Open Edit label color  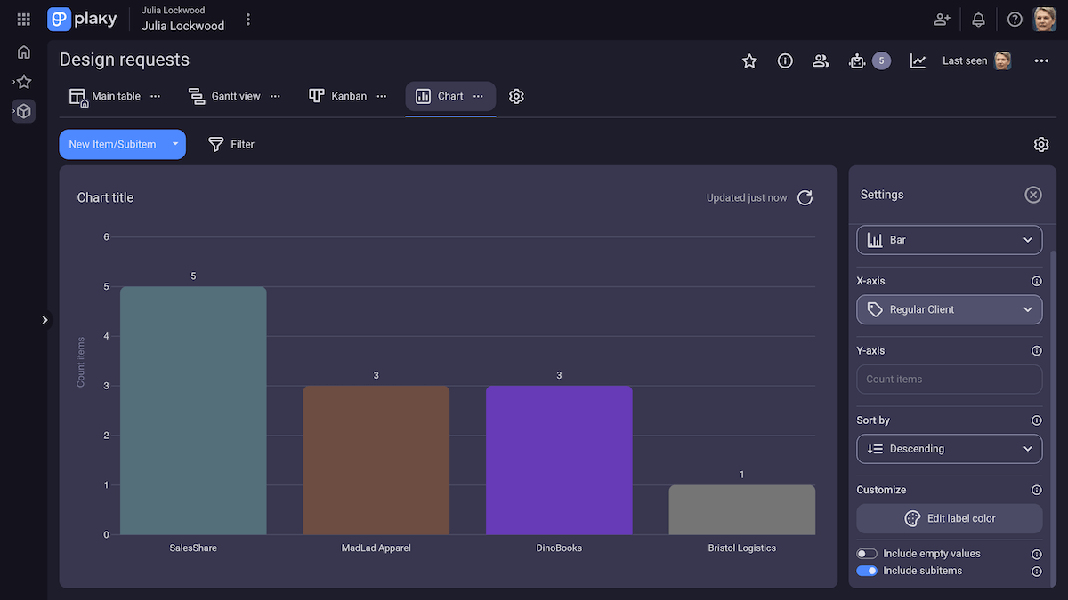tap(949, 518)
